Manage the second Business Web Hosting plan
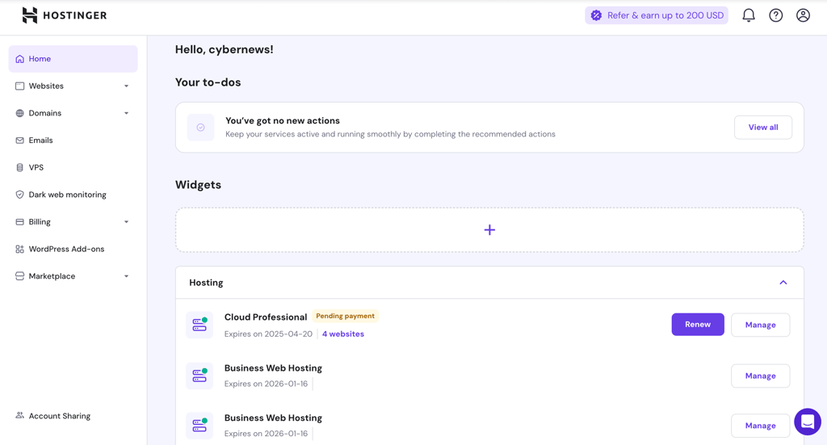Screen dimensions: 827x445 click(x=760, y=426)
